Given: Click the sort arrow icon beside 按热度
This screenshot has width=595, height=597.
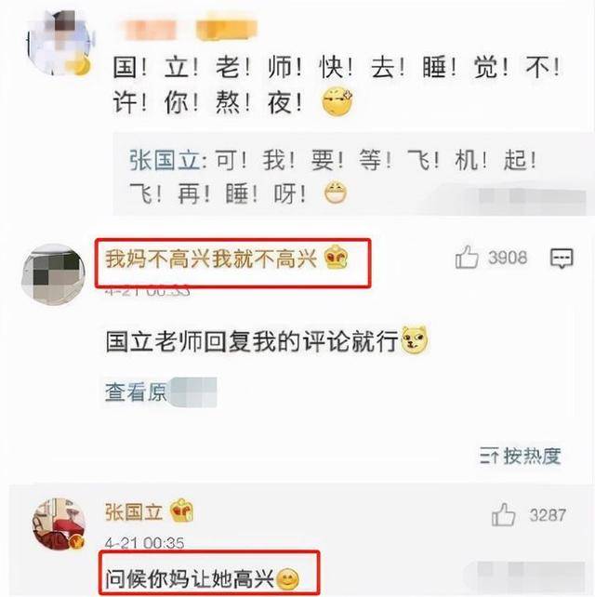Looking at the screenshot, I should pos(489,457).
